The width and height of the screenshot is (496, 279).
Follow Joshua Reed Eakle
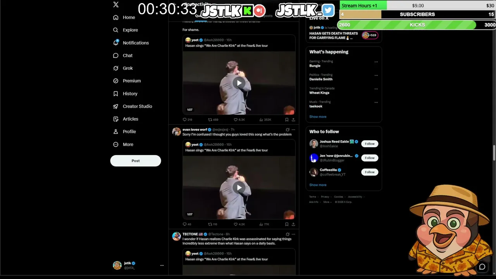[x=370, y=144]
